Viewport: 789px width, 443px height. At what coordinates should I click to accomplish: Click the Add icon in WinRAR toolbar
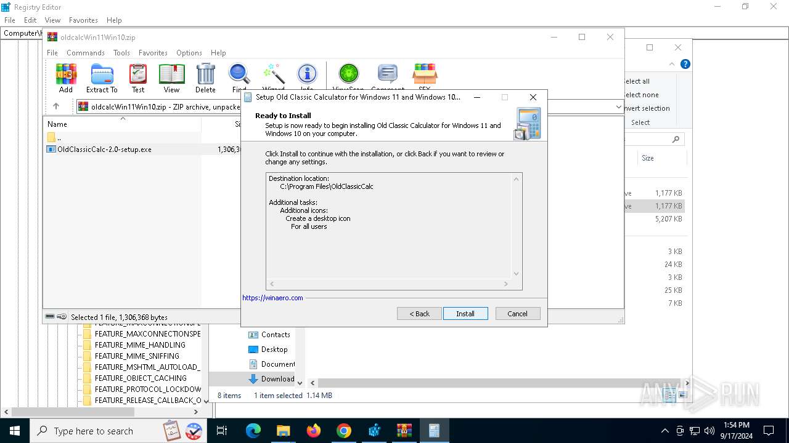[66, 78]
